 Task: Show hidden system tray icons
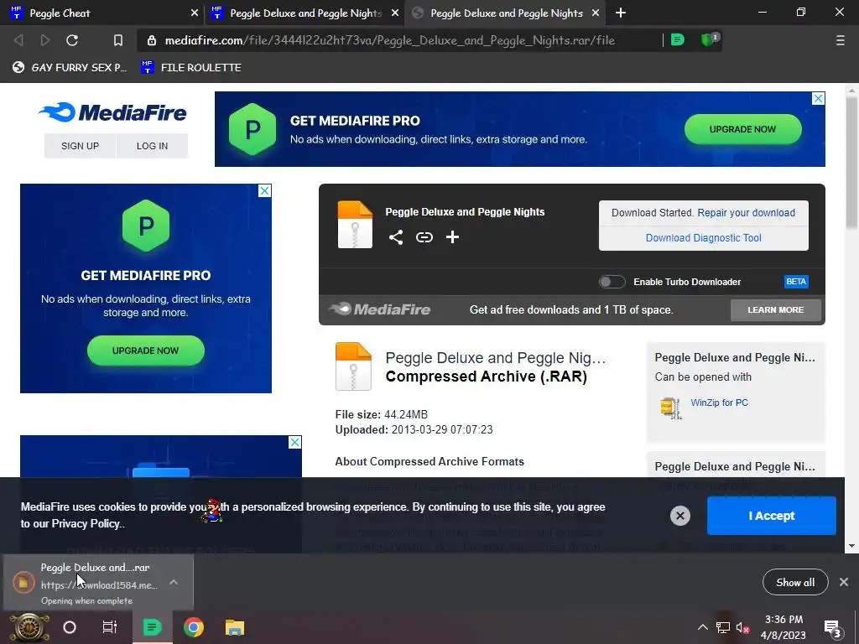(703, 627)
